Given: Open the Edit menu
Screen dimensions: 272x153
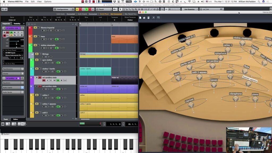Looking at the screenshot, I should [33, 2].
